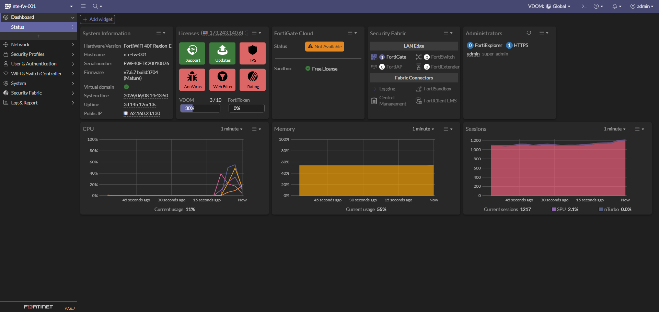Expand the Security Profiles menu
The height and width of the screenshot is (312, 659).
[38, 54]
